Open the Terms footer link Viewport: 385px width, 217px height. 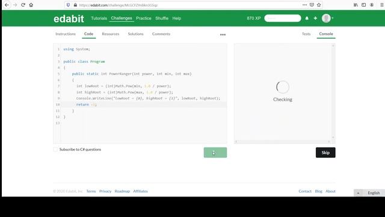[x=91, y=191]
